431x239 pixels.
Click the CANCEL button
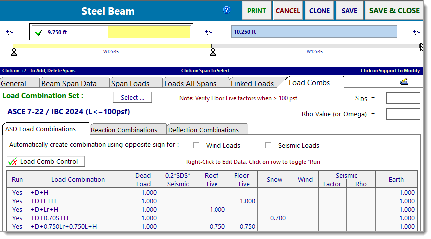tap(288, 11)
